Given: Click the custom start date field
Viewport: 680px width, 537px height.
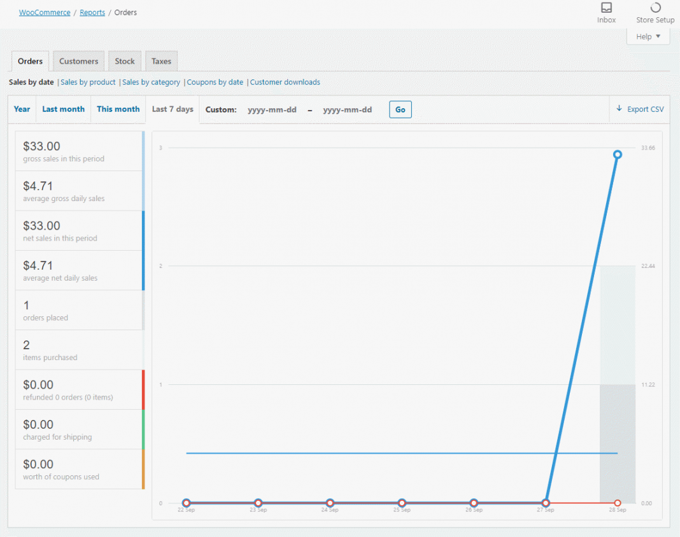Looking at the screenshot, I should pyautogui.click(x=272, y=109).
